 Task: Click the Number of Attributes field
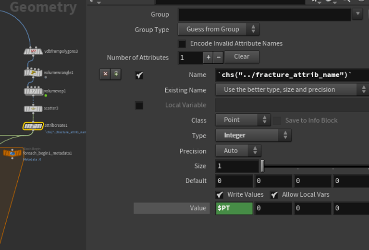[x=190, y=58]
